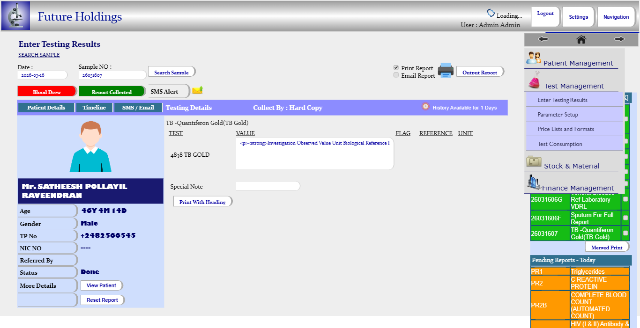640x328 pixels.
Task: Click the microscope logo icon
Action: 16,16
